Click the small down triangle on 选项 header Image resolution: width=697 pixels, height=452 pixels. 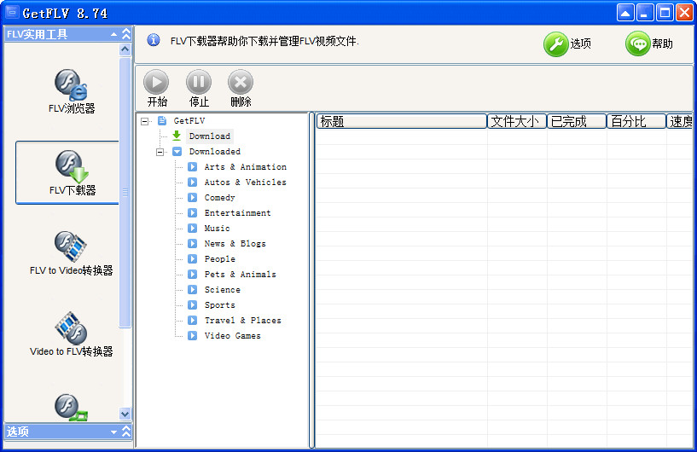click(x=113, y=432)
